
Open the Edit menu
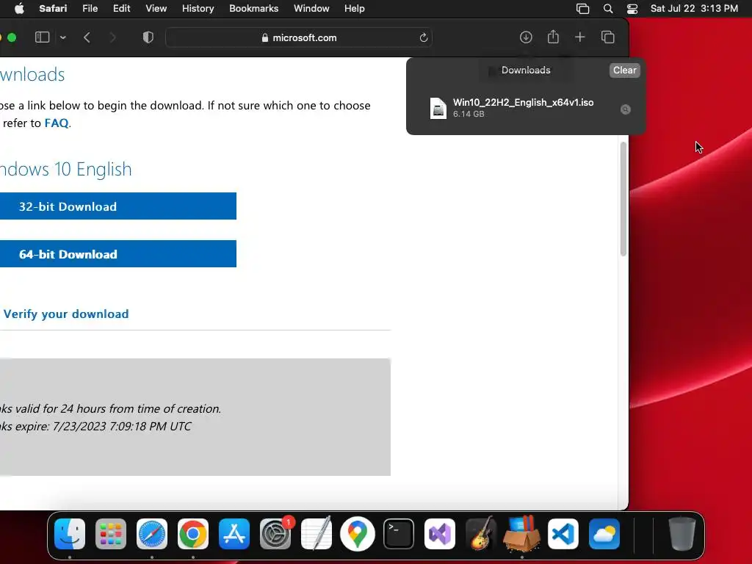[121, 9]
